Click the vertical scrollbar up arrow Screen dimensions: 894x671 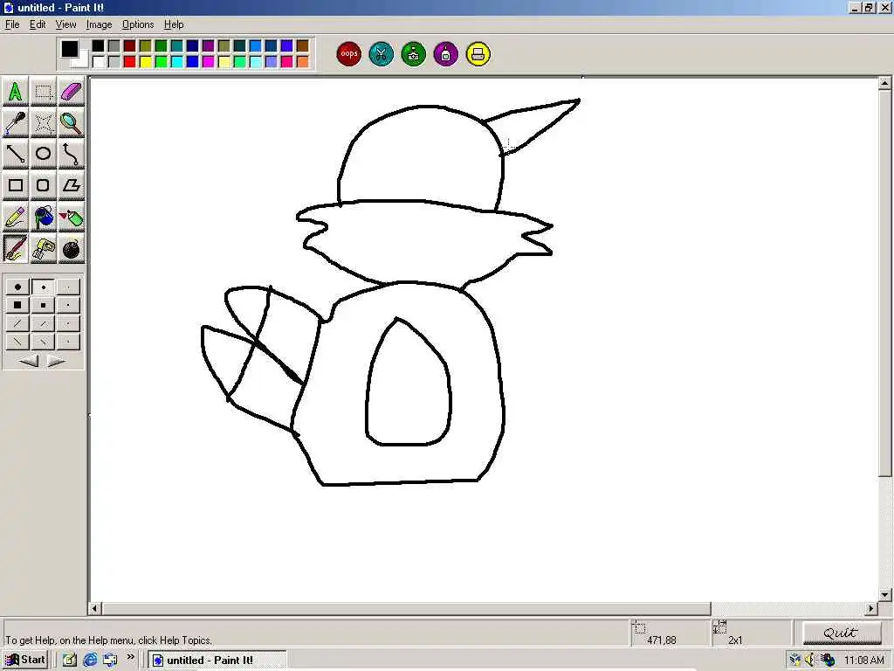(885, 83)
